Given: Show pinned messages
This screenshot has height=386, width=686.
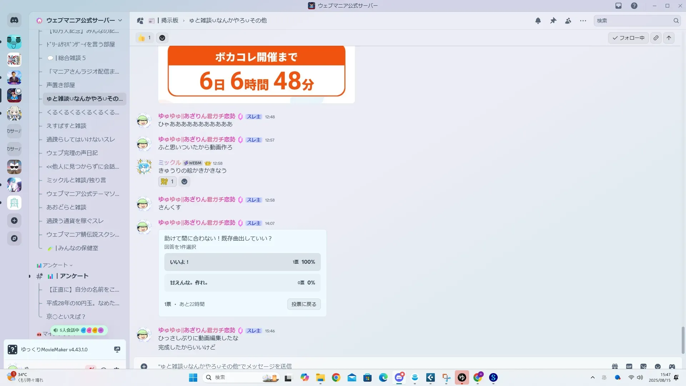Looking at the screenshot, I should click(x=553, y=21).
